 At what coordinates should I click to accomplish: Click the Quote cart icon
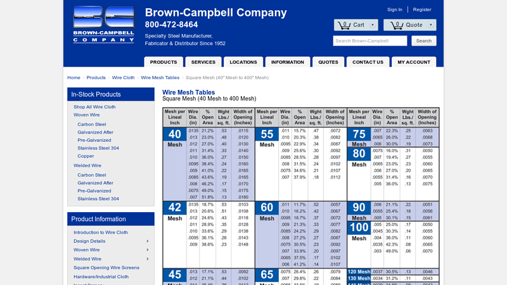[x=397, y=25]
